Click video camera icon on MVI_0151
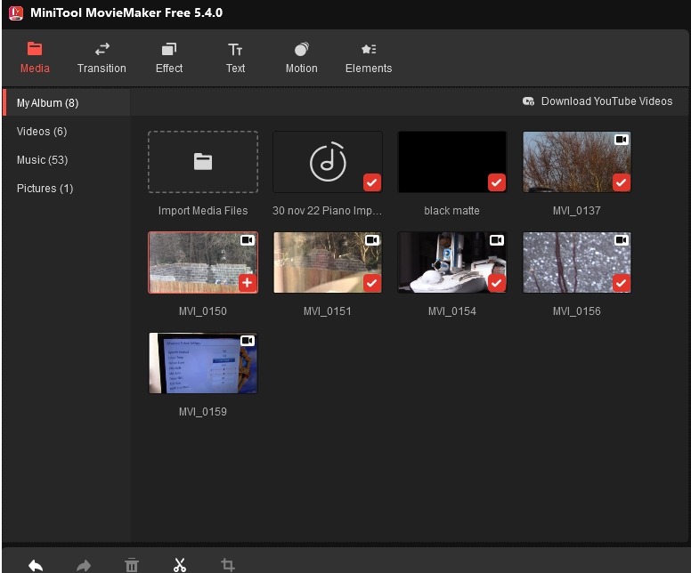691x573 pixels. 372,240
